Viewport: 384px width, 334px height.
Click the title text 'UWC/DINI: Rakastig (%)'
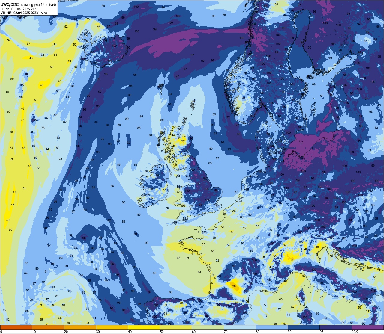(20, 5)
